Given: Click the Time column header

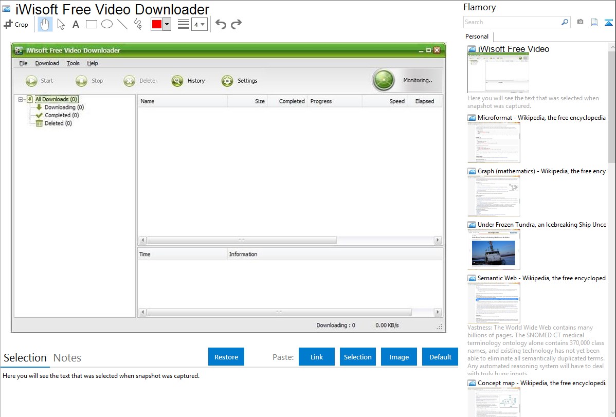Looking at the screenshot, I should (183, 255).
